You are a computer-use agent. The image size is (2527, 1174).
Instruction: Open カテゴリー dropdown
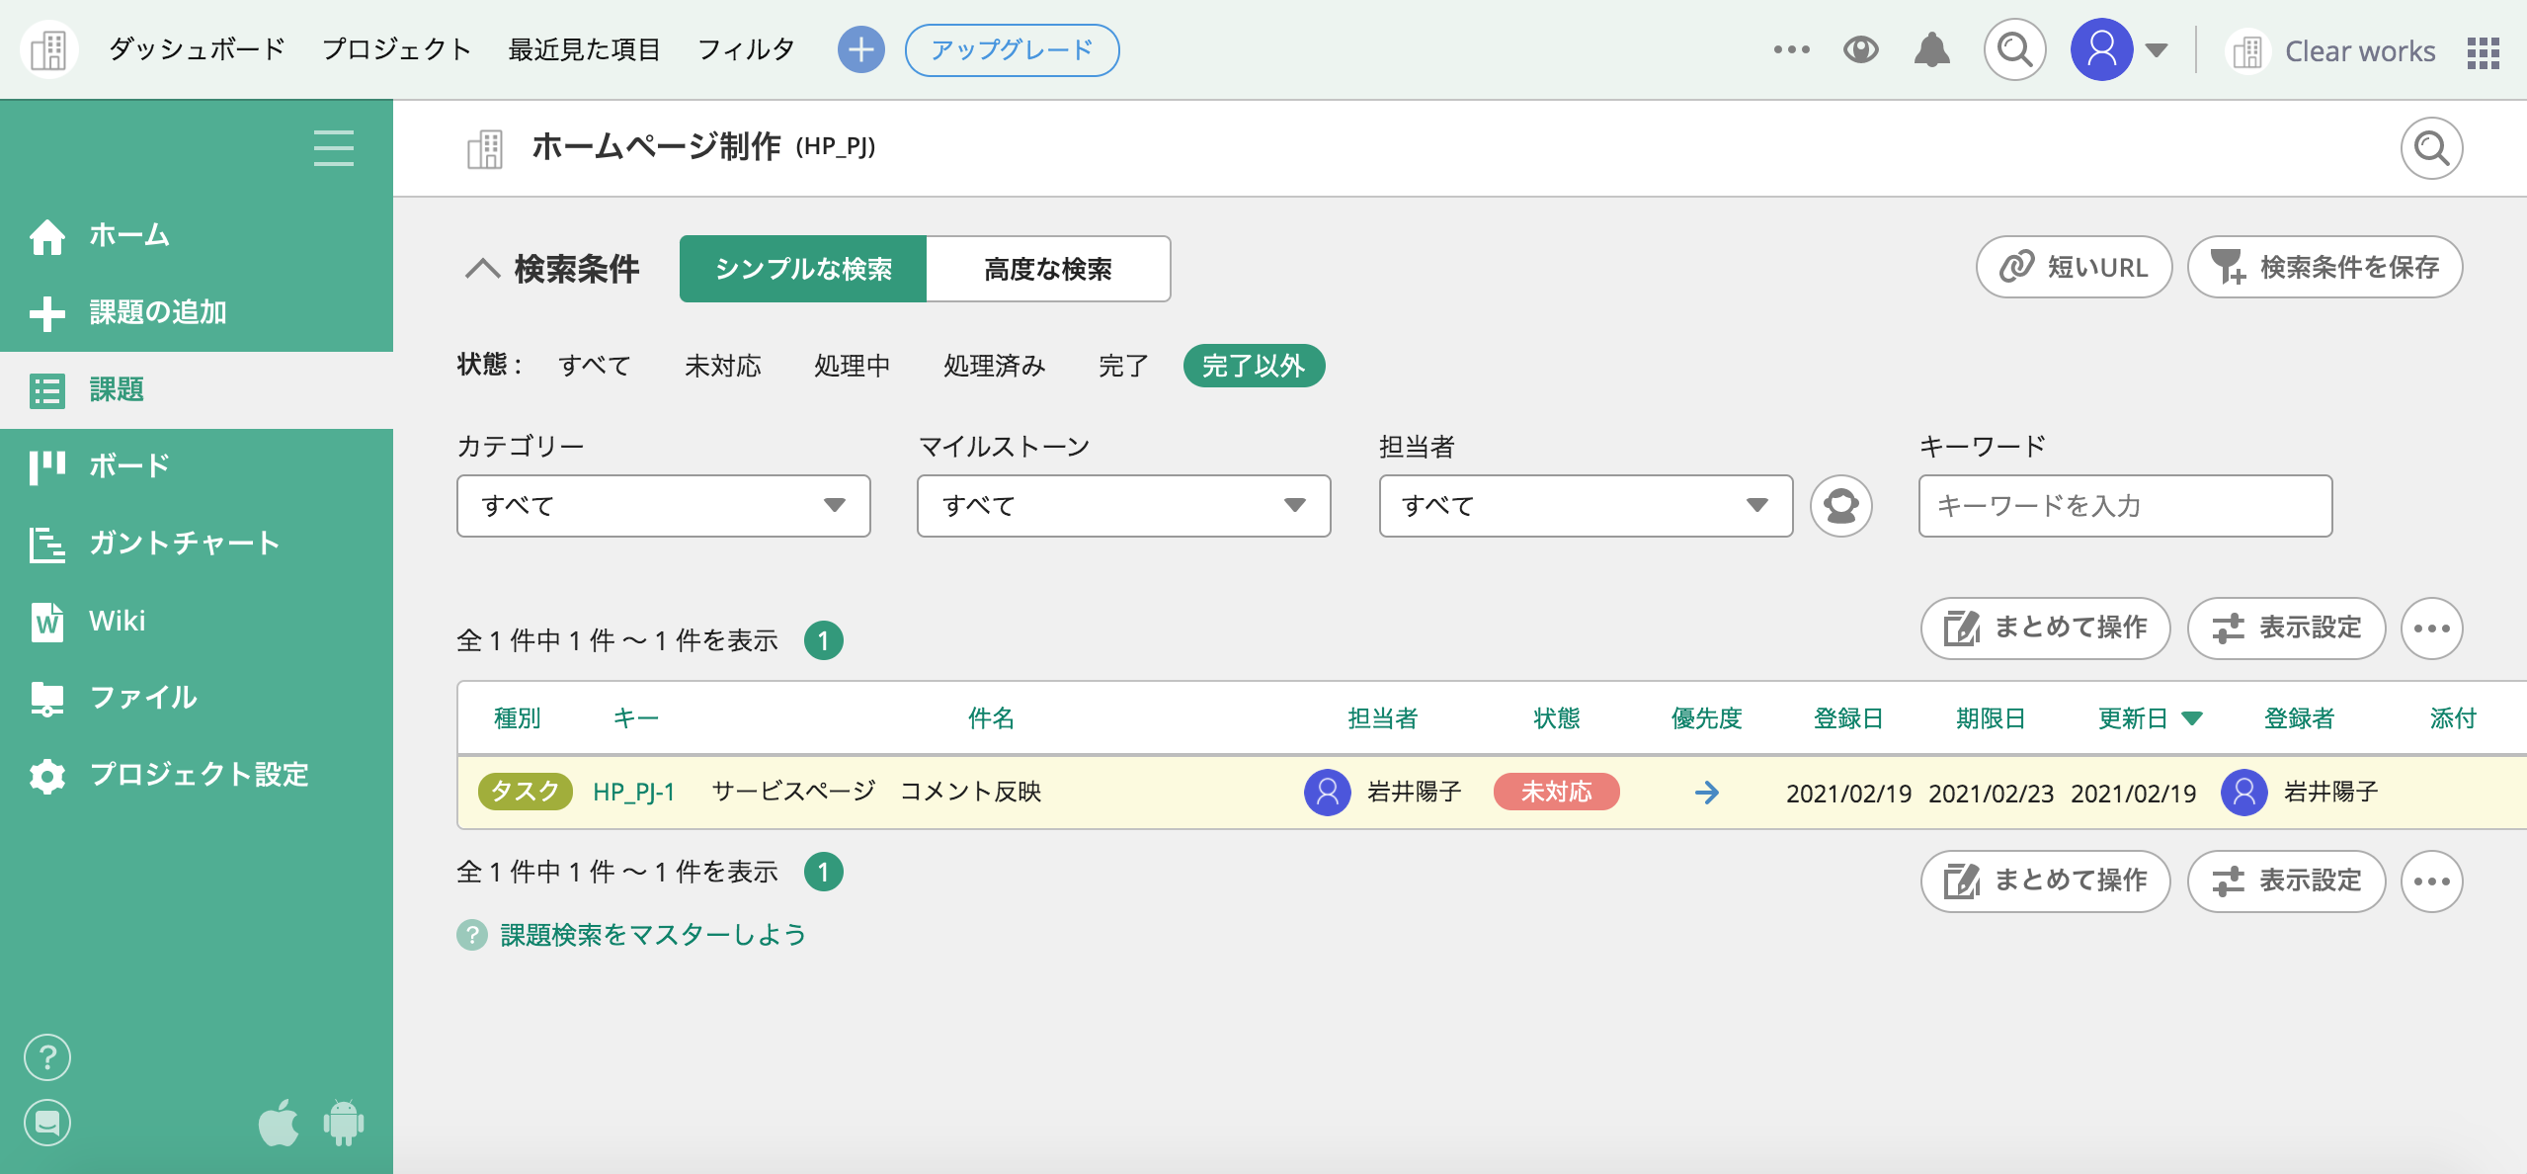tap(663, 506)
